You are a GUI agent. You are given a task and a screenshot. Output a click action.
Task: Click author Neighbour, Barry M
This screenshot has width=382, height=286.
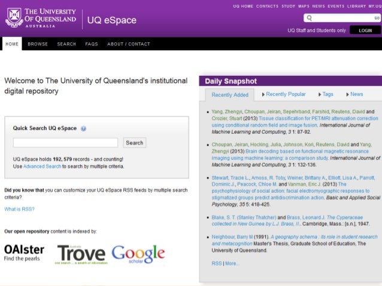(232, 237)
